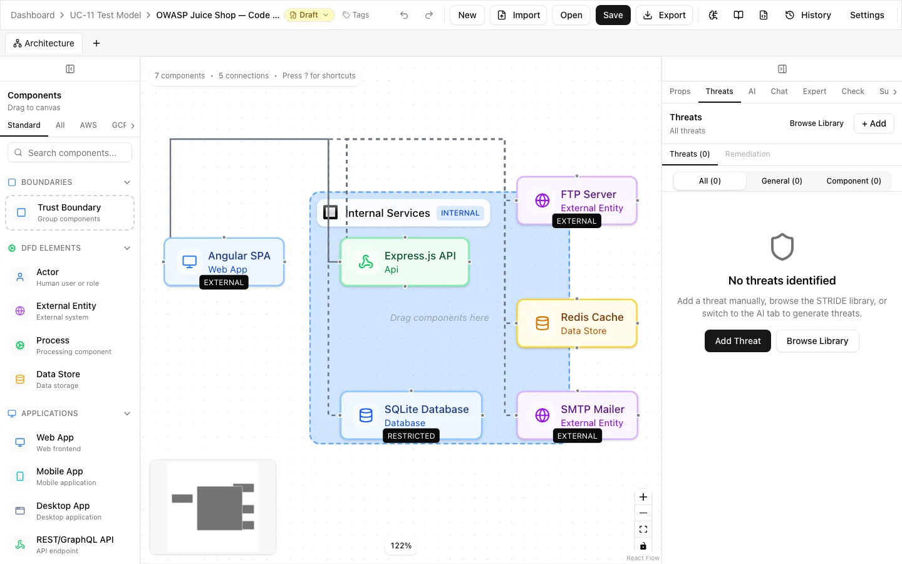Click the Process gear icon in sidebar
Viewport: 902px width, 564px height.
click(20, 345)
